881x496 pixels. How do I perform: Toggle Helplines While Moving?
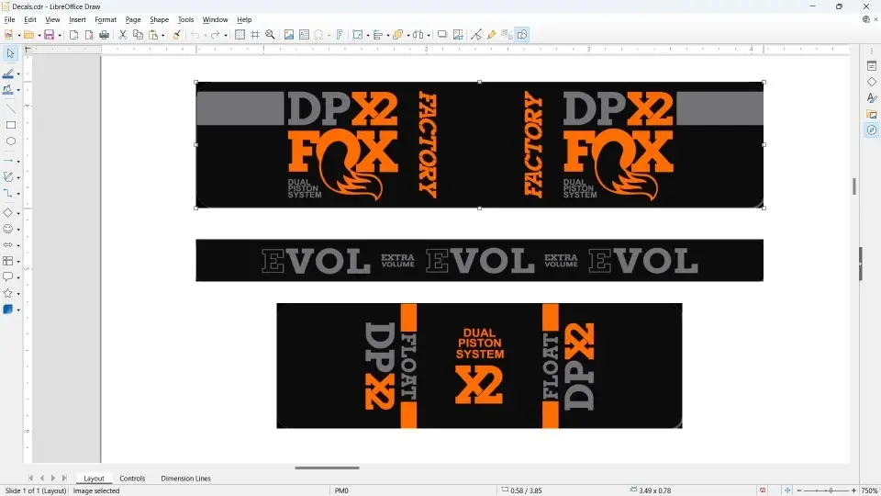tap(255, 35)
